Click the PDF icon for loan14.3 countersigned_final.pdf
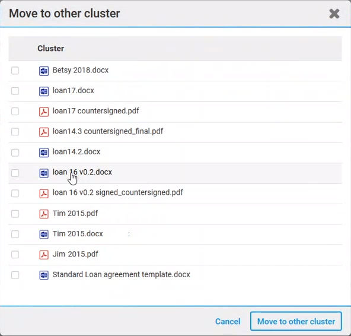Screen dimensions: 351x336 [44, 132]
